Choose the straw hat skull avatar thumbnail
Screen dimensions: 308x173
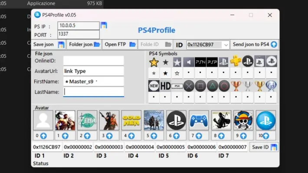pos(243,120)
